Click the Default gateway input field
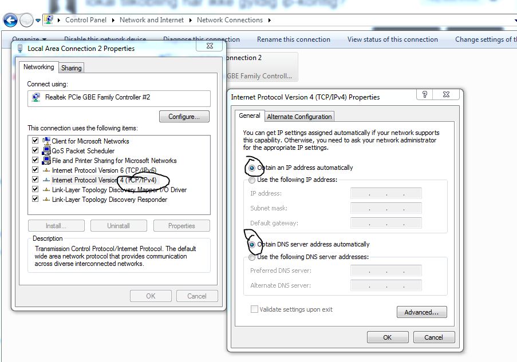 386,224
